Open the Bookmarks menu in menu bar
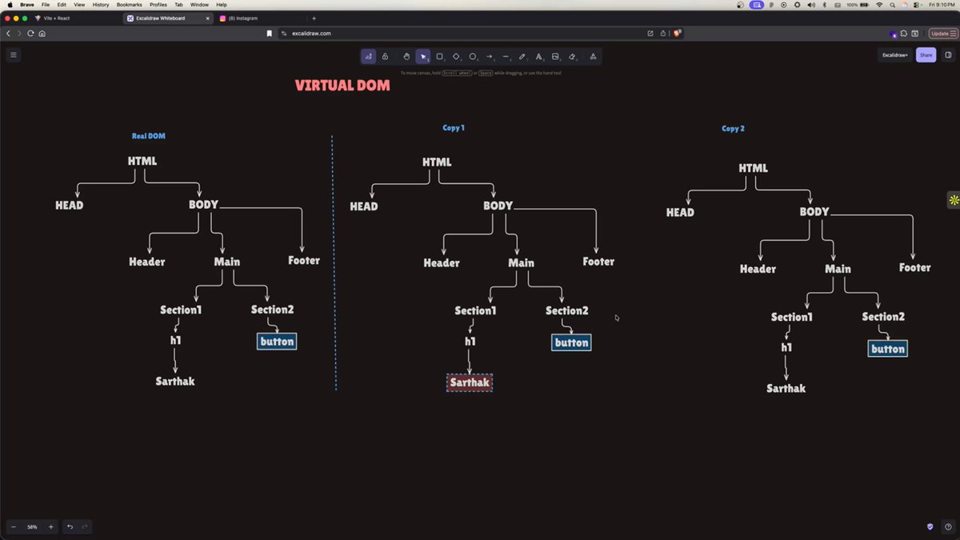The image size is (960, 540). pyautogui.click(x=128, y=5)
